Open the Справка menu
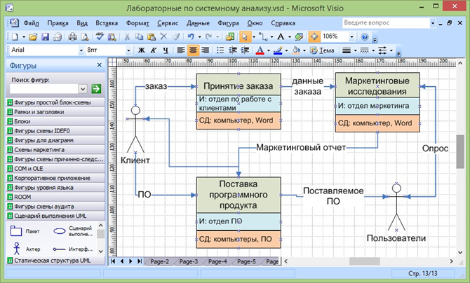Screen dimensions: 470x283 [x=283, y=23]
